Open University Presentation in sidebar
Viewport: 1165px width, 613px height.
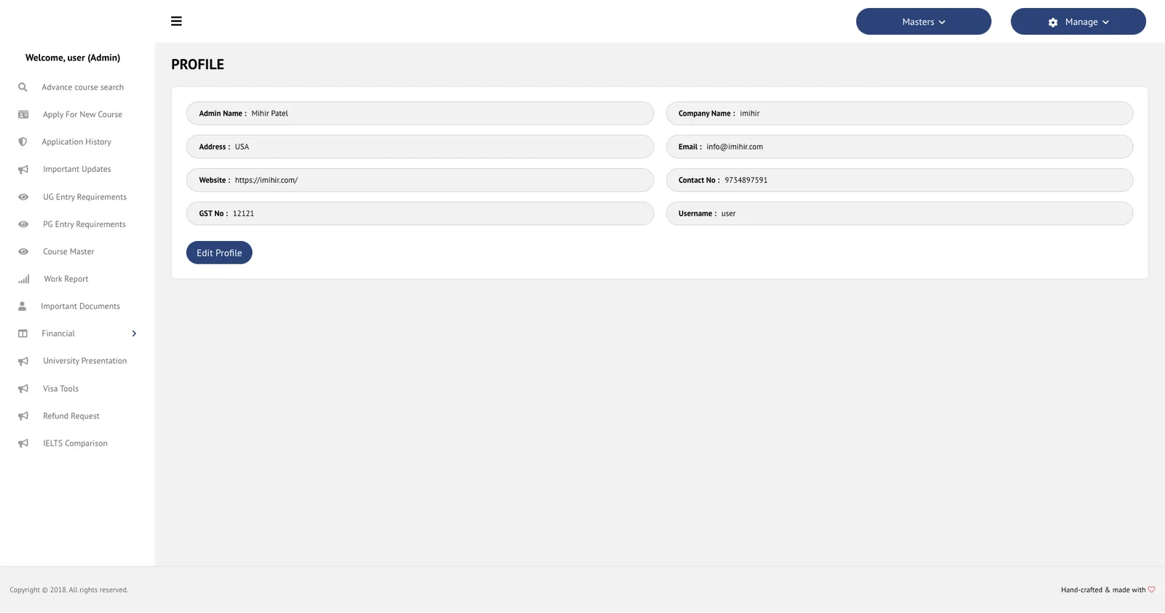(84, 361)
